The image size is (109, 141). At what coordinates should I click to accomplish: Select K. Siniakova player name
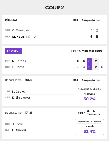pos(21,98)
